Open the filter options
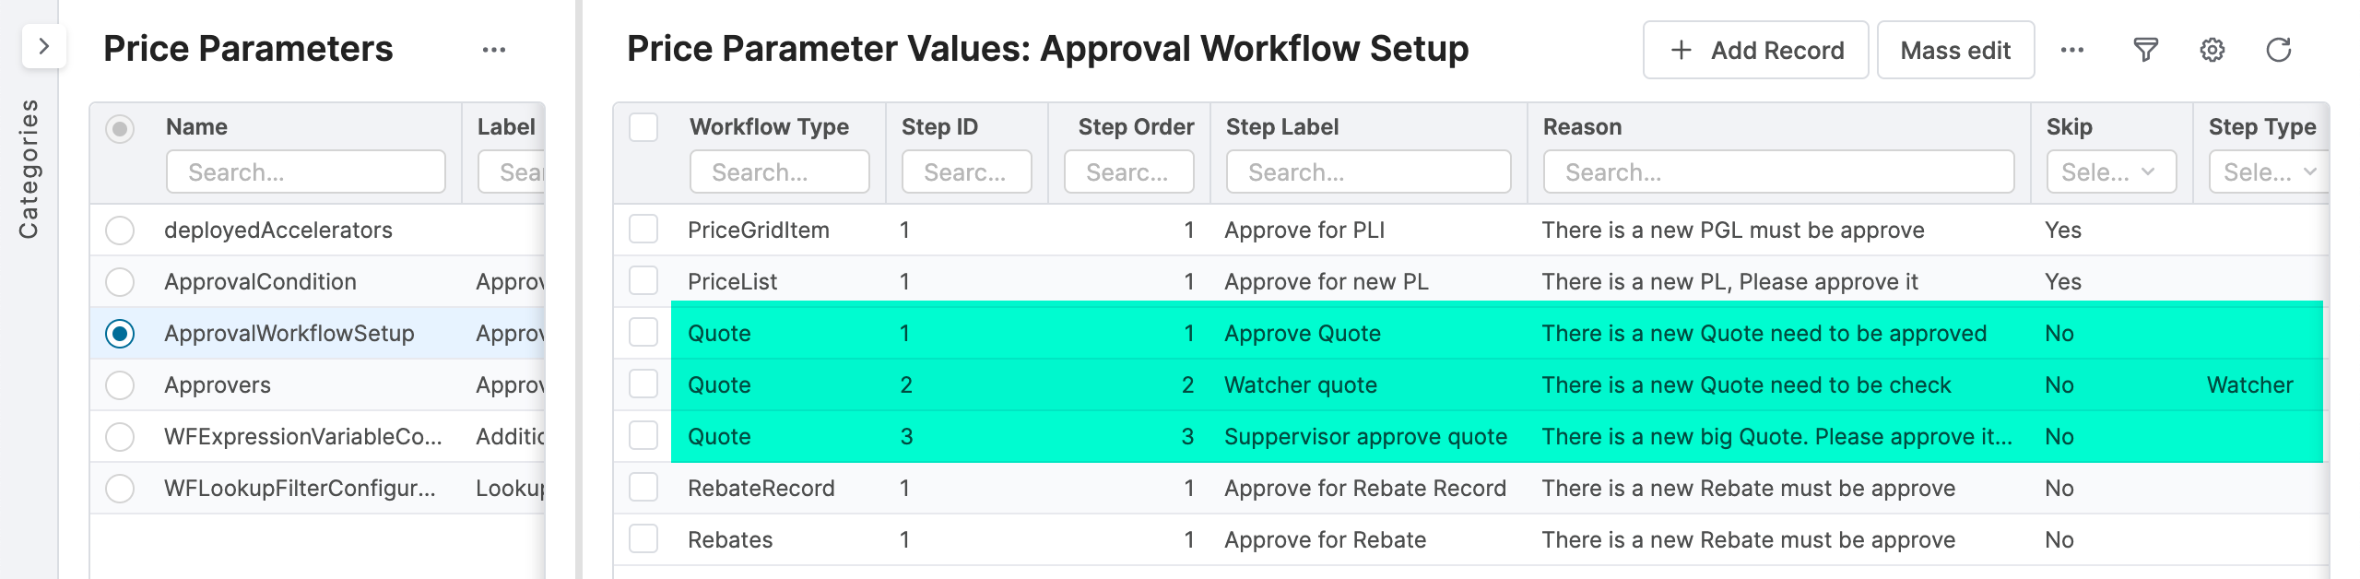This screenshot has height=579, width=2360. 2145,51
